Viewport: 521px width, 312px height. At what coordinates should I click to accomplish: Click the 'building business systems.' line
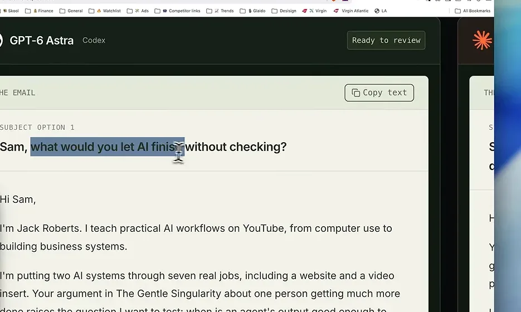click(x=64, y=246)
